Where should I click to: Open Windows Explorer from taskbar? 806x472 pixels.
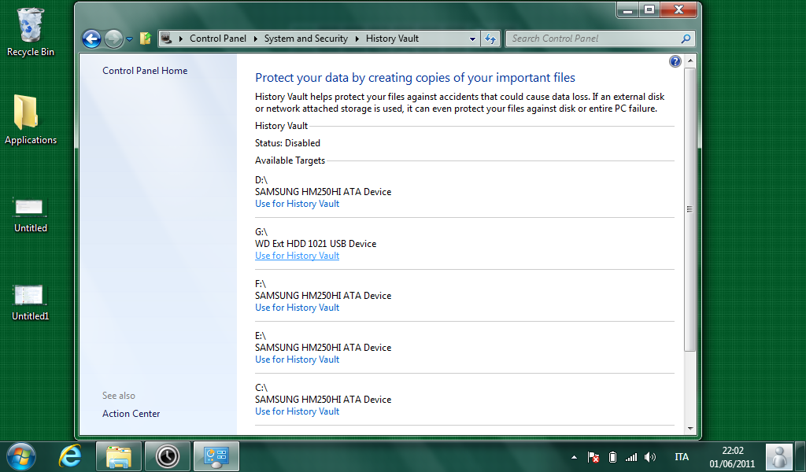[x=119, y=456]
